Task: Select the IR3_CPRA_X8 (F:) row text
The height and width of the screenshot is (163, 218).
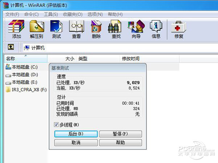Action: tap(29, 90)
